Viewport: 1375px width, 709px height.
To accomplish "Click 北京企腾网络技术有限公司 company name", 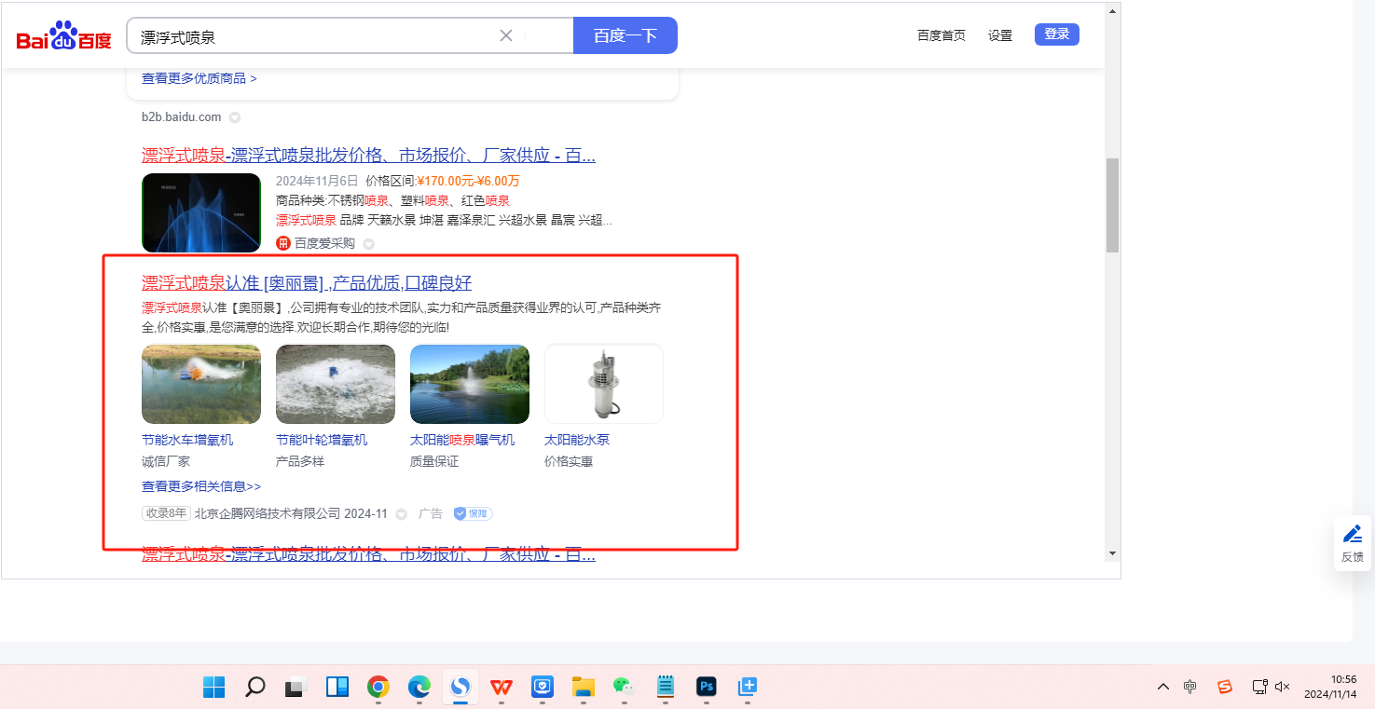I will click(268, 513).
